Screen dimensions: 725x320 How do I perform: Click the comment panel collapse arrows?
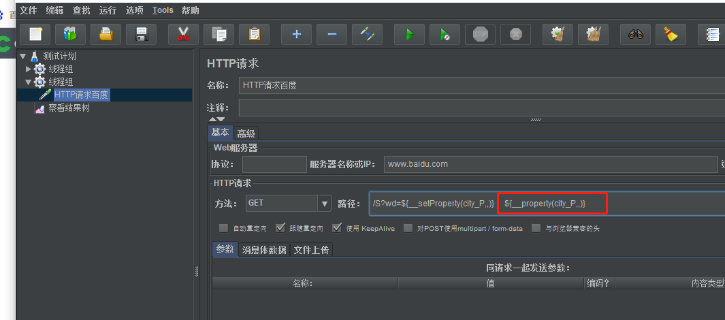(216, 119)
